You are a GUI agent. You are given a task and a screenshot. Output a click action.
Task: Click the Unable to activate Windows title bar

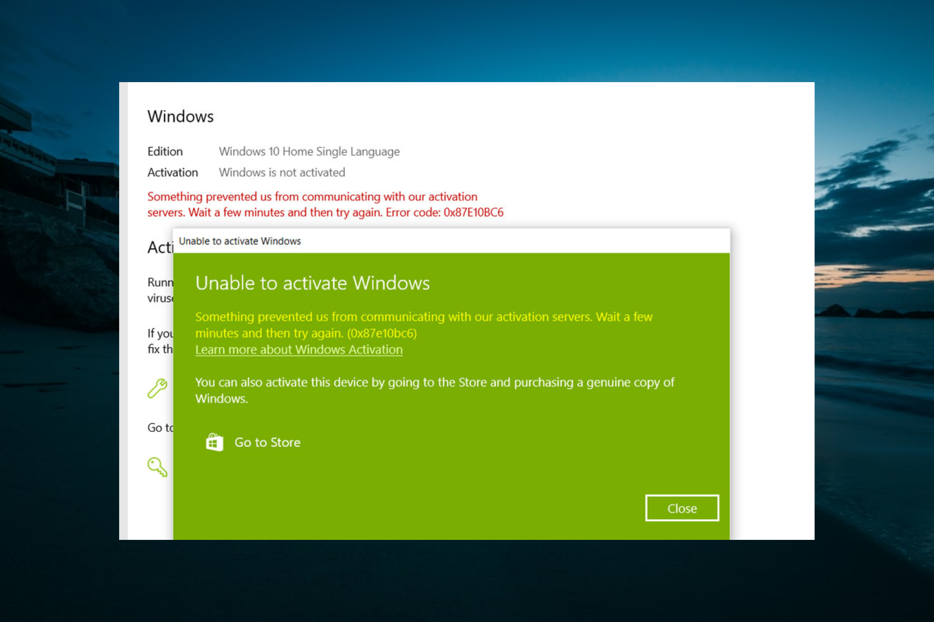click(451, 241)
